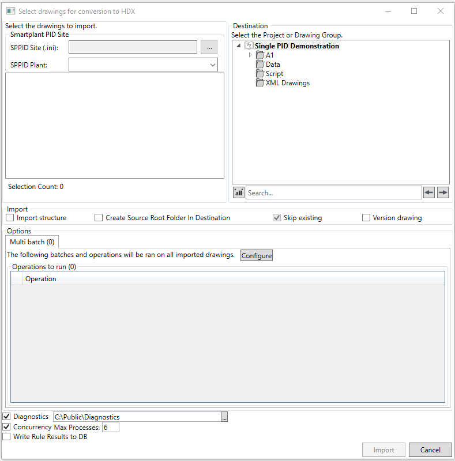
Task: Switch to Multi batch (0) tab
Action: click(32, 242)
